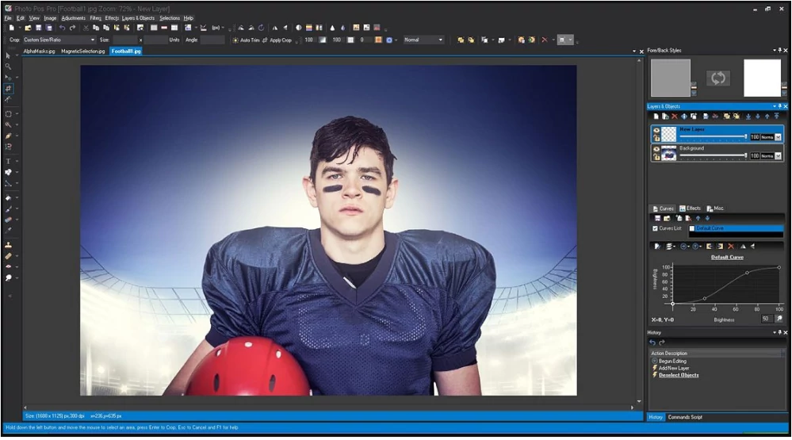This screenshot has width=792, height=440.
Task: Click the pick button beside the 50 field
Action: pos(779,318)
